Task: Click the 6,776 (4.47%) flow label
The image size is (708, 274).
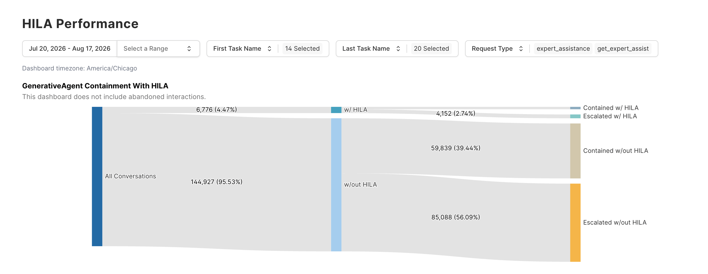Action: coord(217,110)
